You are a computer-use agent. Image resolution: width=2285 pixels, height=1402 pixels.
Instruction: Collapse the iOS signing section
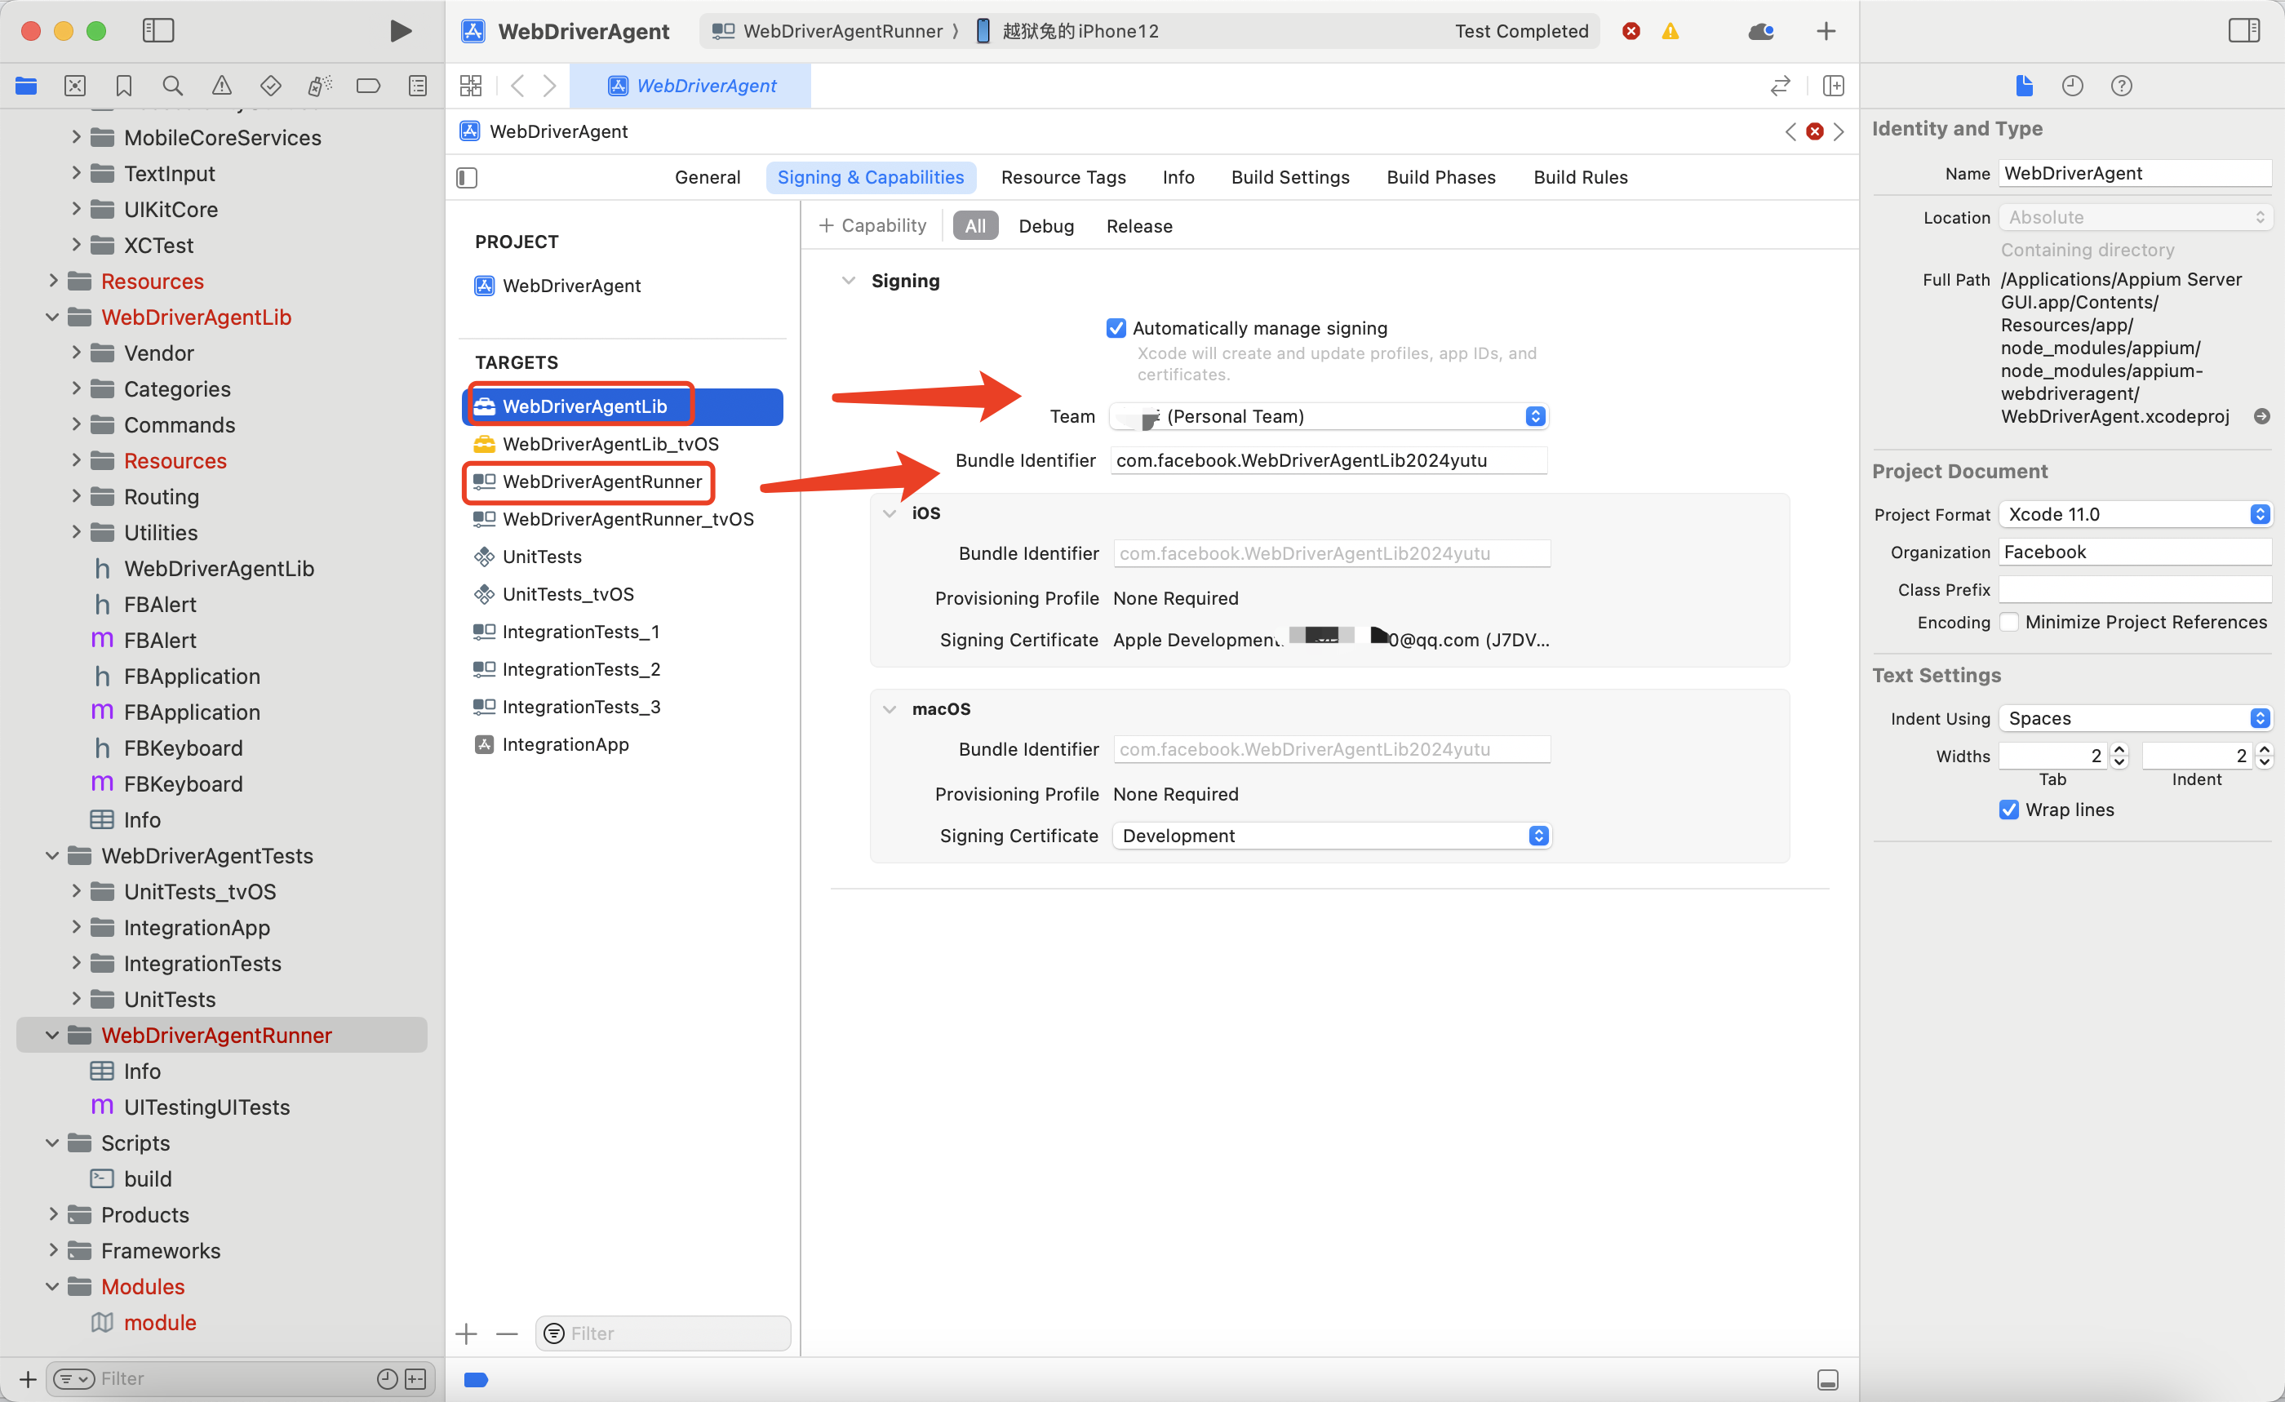pyautogui.click(x=890, y=512)
